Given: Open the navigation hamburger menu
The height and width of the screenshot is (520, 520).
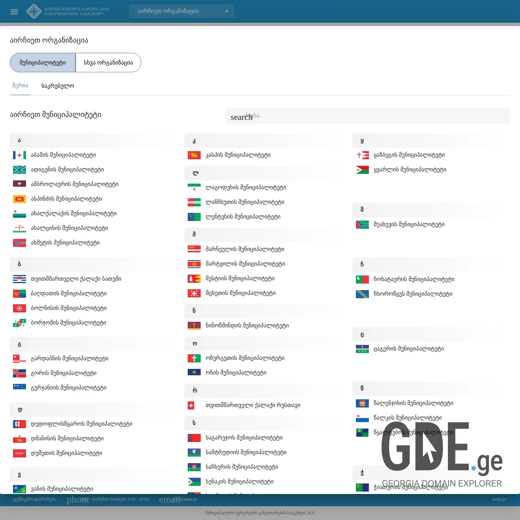Looking at the screenshot, I should click(x=14, y=11).
